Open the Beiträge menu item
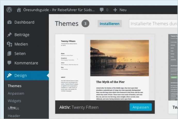Screen dimensions: 178x119 click(27, 35)
